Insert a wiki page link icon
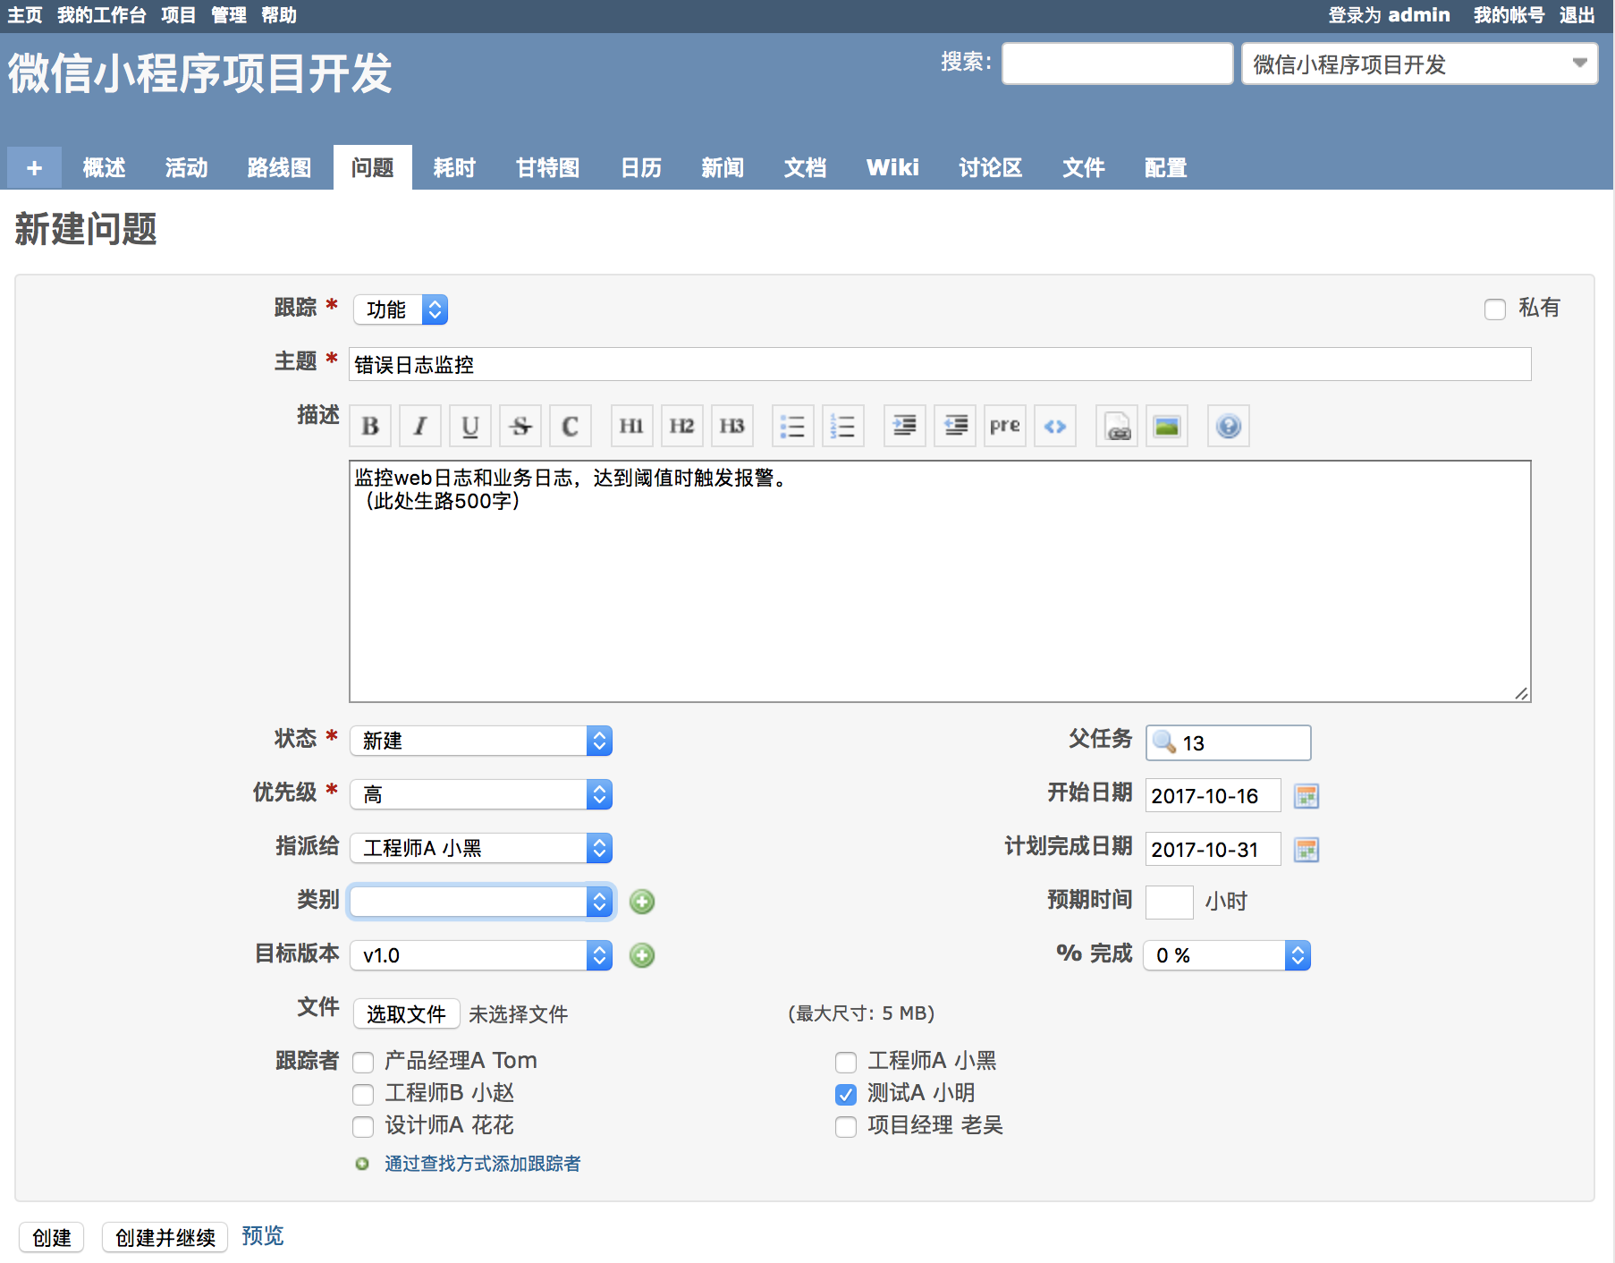Viewport: 1615px width, 1263px height. tap(1117, 427)
